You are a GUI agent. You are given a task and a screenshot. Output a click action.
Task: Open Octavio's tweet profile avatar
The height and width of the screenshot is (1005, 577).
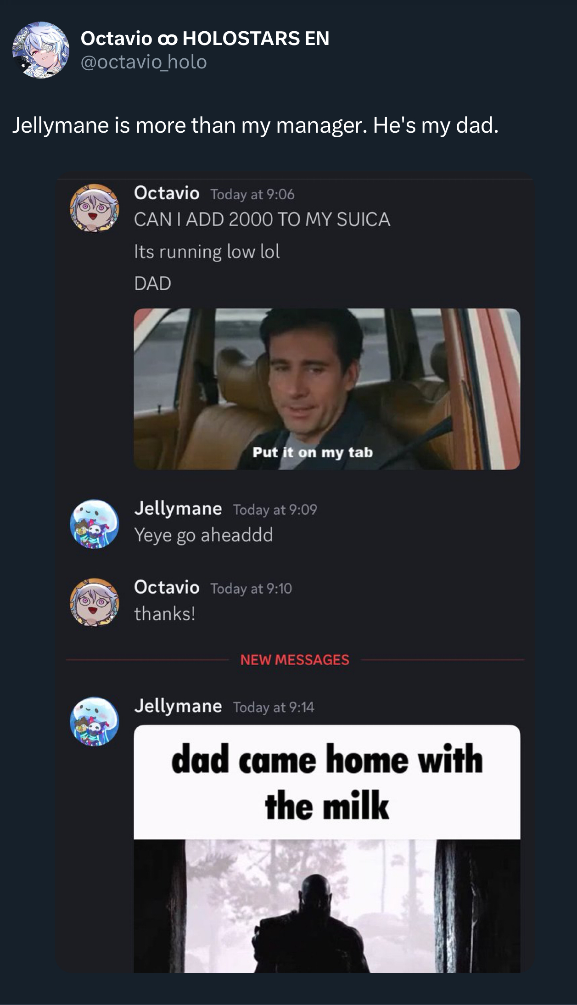pos(41,50)
